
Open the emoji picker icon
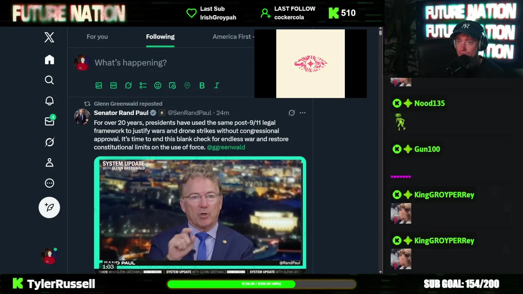point(158,85)
